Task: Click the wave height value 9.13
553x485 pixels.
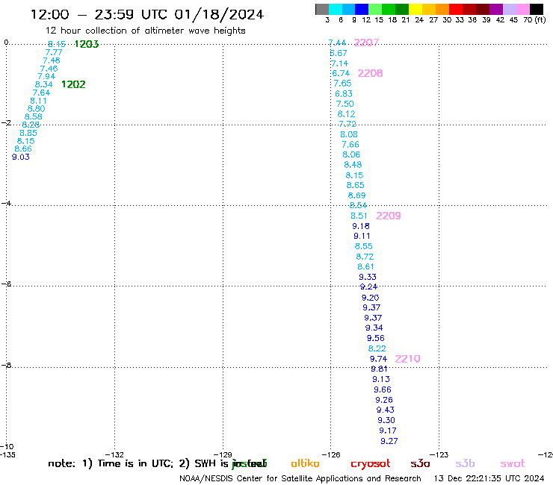Action: 381,379
